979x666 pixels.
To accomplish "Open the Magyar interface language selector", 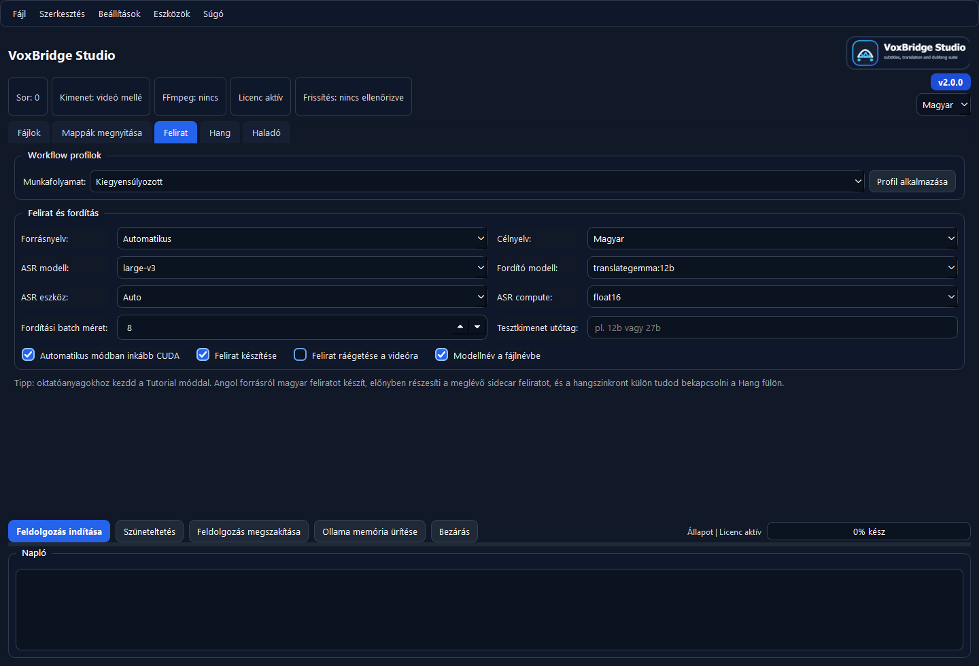I will click(943, 105).
